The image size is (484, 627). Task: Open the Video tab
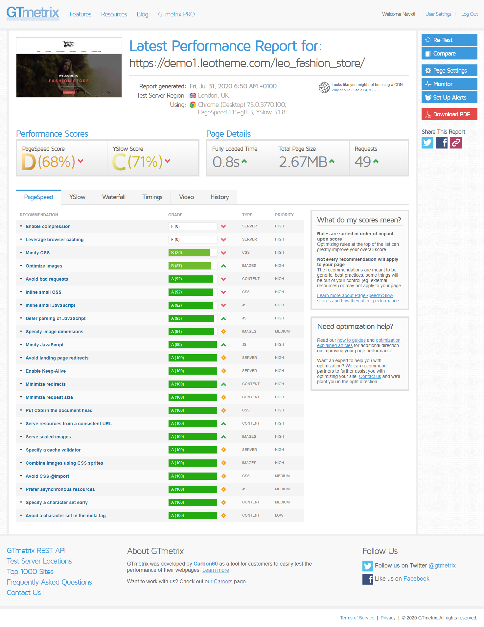(x=186, y=197)
